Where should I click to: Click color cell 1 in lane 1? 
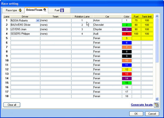coord(127,20)
